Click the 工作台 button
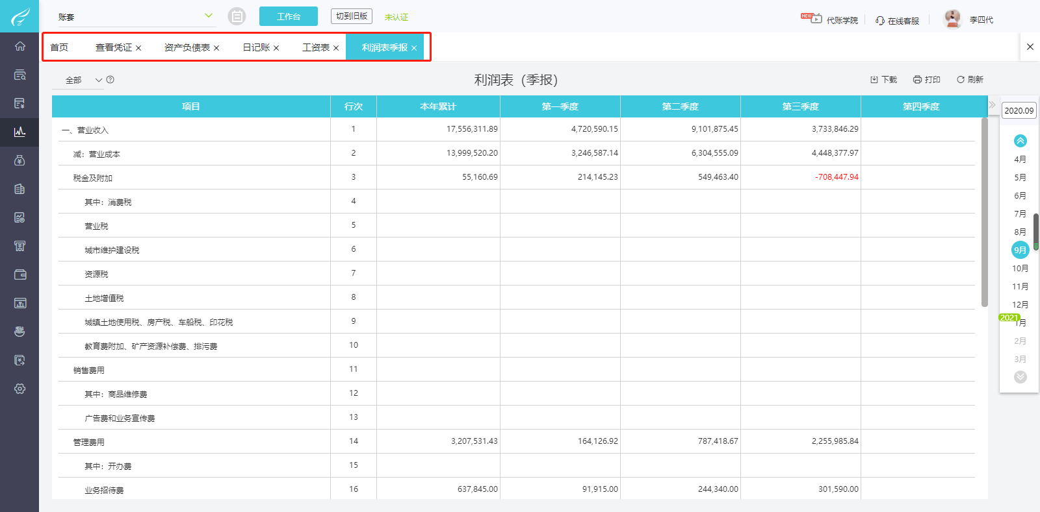Screen dimensions: 1040x512 pyautogui.click(x=289, y=16)
